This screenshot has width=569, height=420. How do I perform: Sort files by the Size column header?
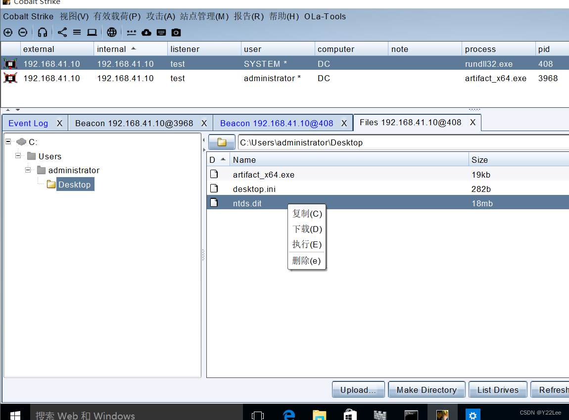(519, 160)
